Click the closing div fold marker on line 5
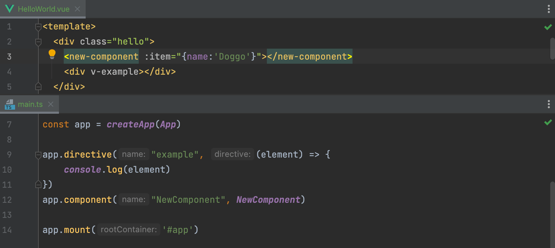Viewport: 555px width, 248px height. tap(38, 87)
